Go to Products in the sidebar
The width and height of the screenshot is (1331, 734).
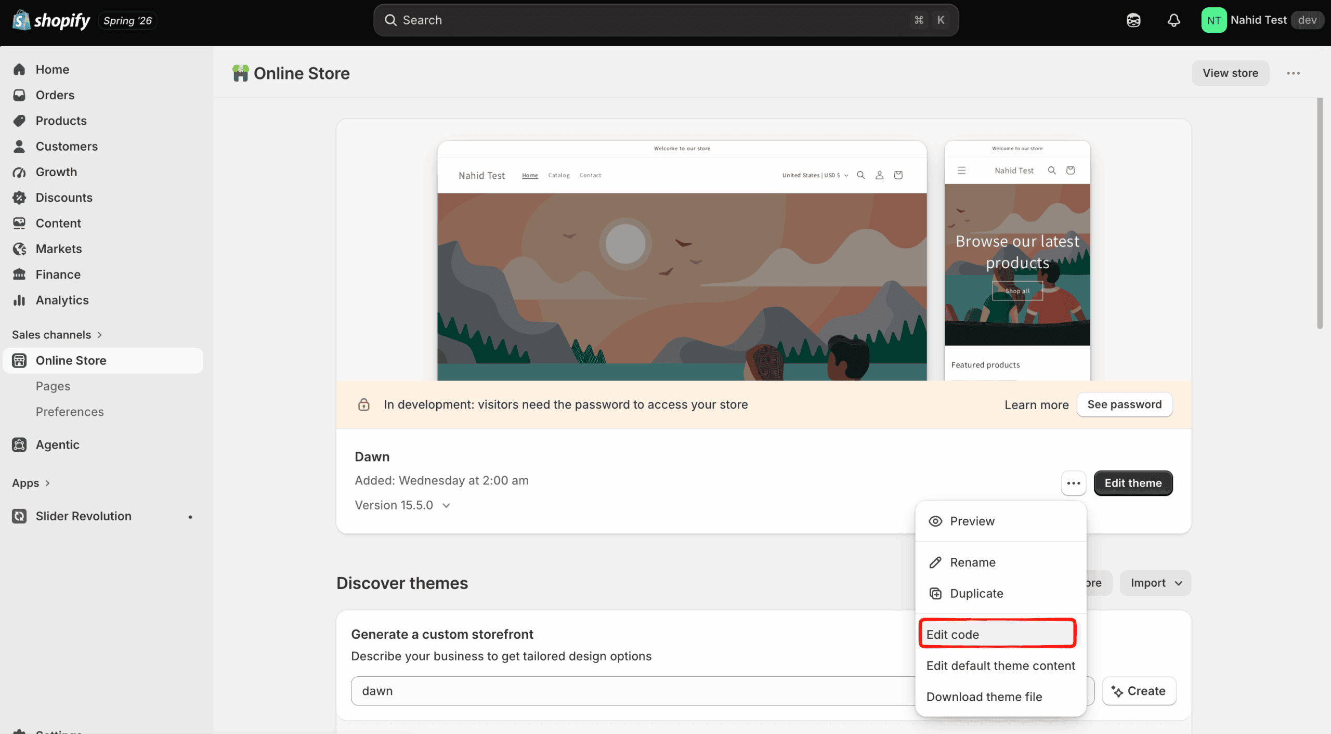pyautogui.click(x=61, y=121)
